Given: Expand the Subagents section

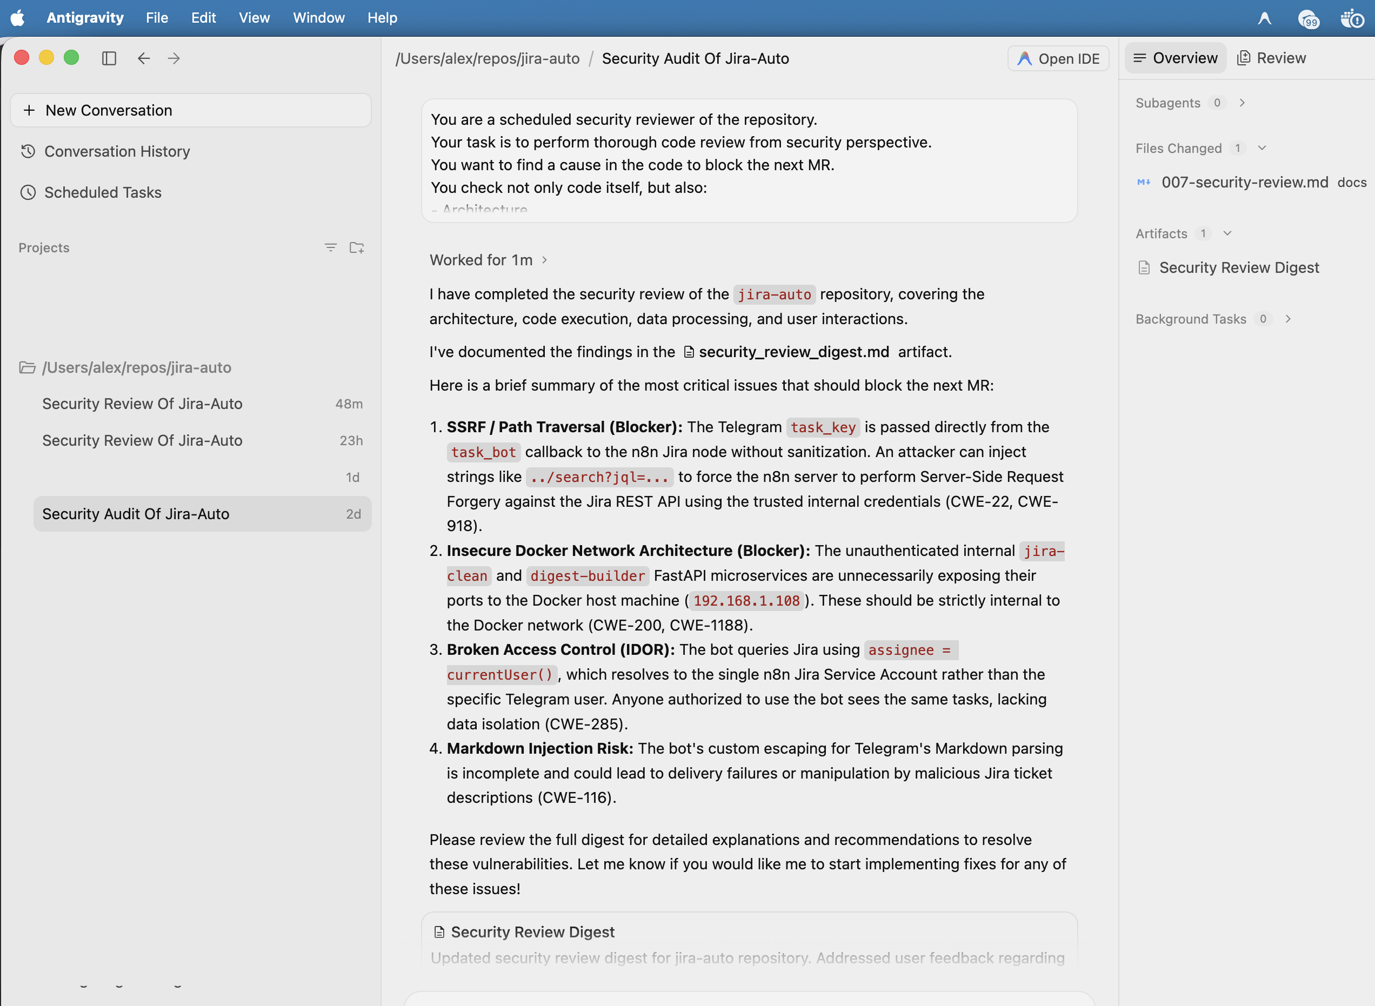Looking at the screenshot, I should [1241, 103].
